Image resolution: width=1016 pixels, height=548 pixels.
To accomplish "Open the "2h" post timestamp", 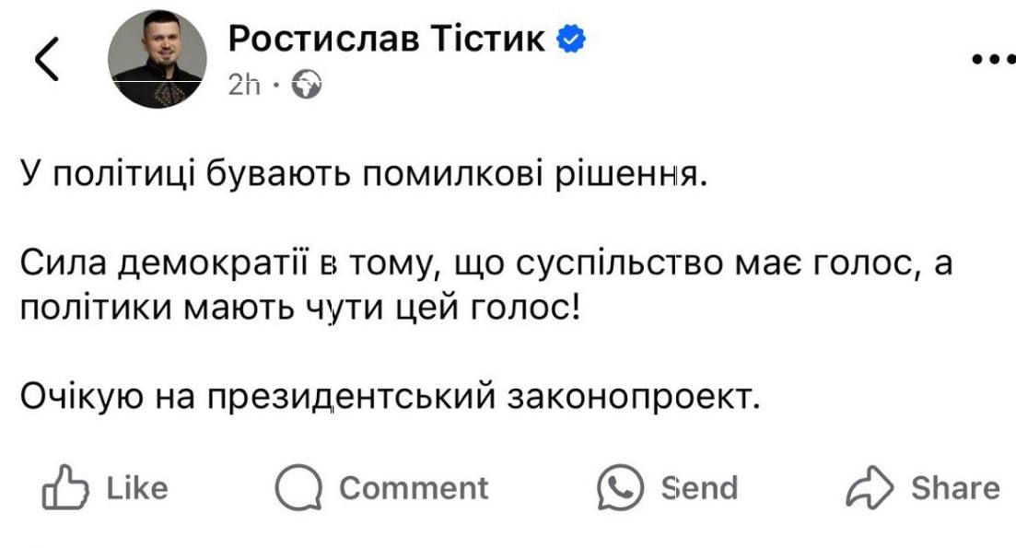I will 244,86.
